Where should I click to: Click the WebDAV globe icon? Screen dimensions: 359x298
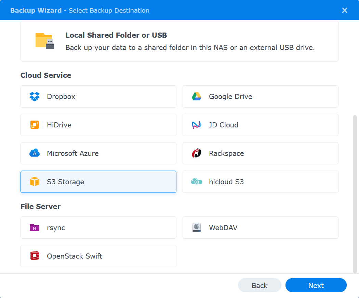click(x=196, y=227)
